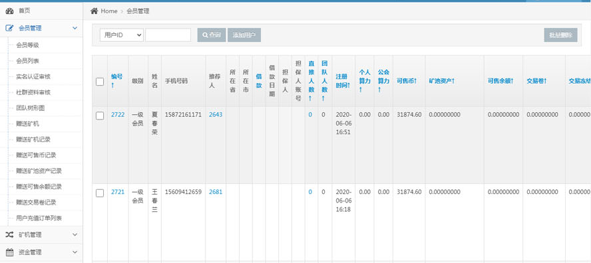Click the 查询 search button
The height and width of the screenshot is (263, 591).
[x=212, y=35]
